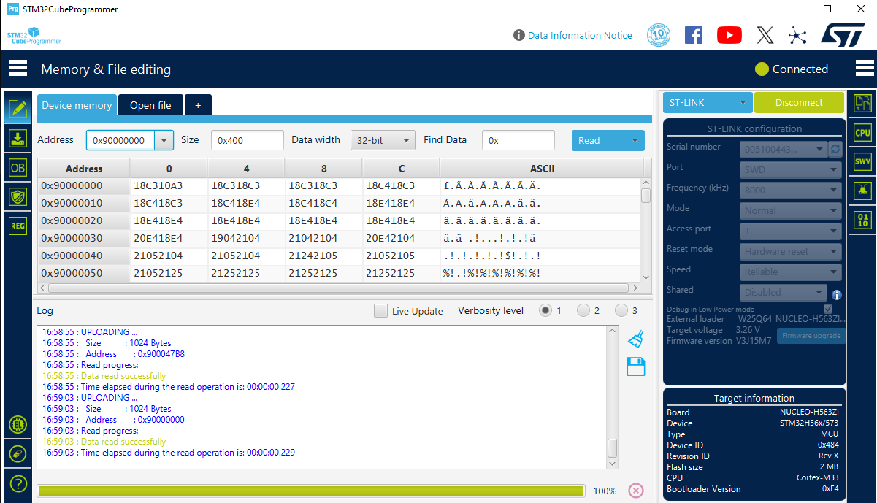Select Memory & File editing pencil icon
877x503 pixels.
[18, 110]
